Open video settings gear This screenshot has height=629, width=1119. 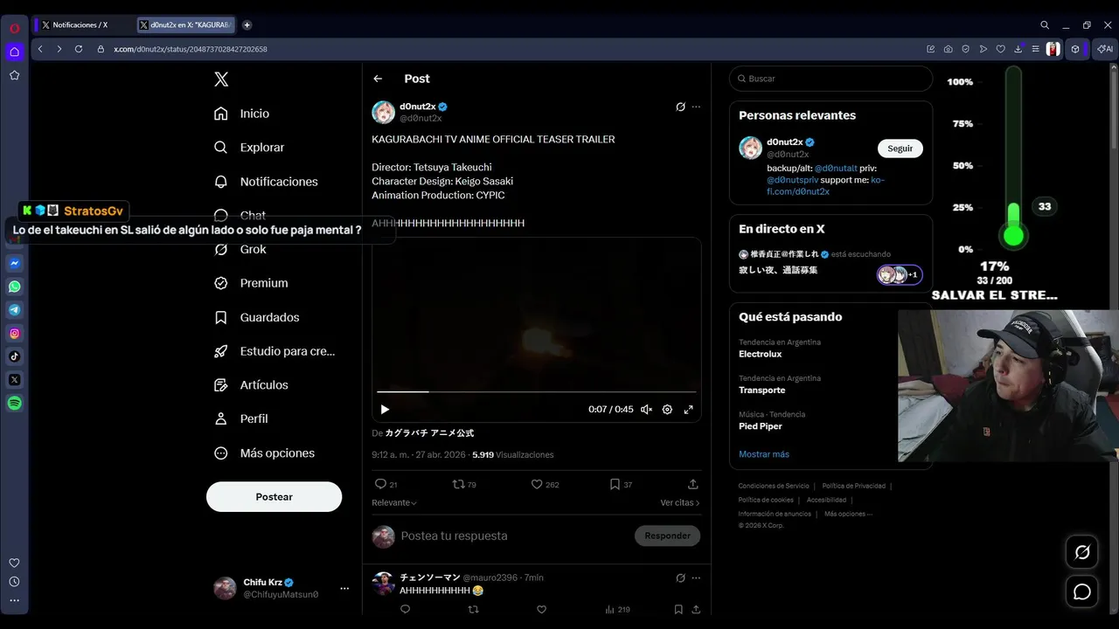[667, 409]
